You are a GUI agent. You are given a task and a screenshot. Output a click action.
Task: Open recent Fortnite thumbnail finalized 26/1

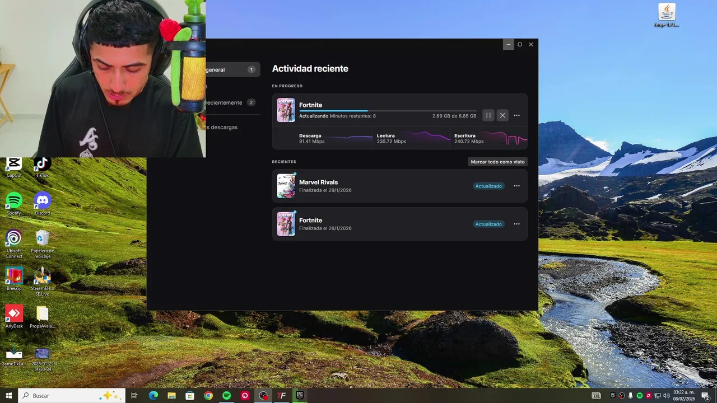[286, 224]
